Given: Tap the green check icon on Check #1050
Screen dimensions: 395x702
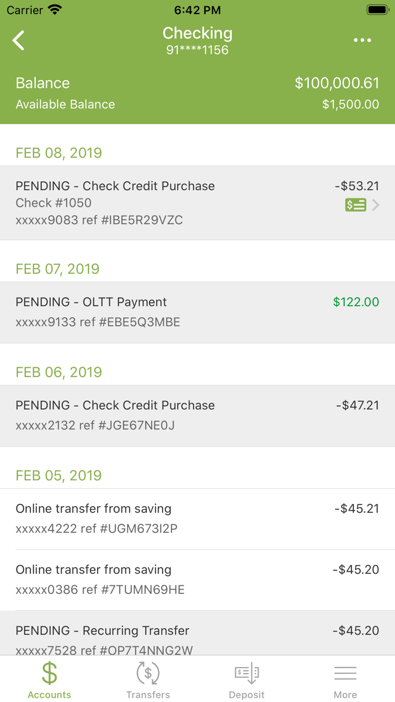Looking at the screenshot, I should pos(355,205).
